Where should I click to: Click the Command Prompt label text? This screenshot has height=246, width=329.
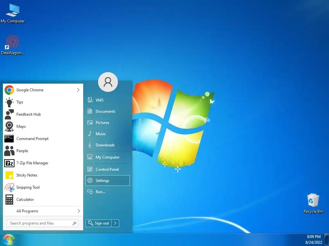click(32, 139)
